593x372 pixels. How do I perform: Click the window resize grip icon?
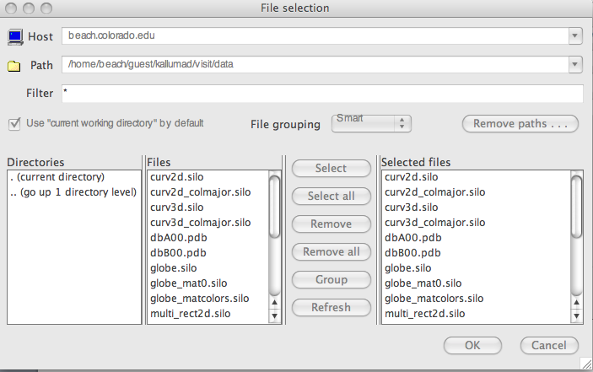[585, 364]
